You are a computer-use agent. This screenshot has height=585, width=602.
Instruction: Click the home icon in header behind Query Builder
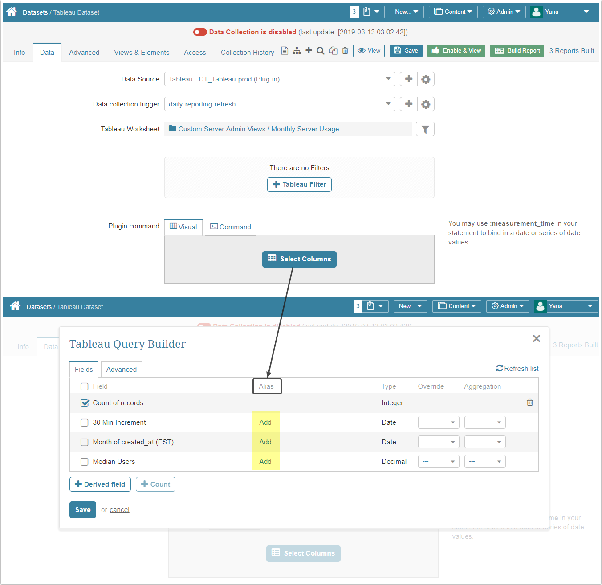(x=15, y=306)
